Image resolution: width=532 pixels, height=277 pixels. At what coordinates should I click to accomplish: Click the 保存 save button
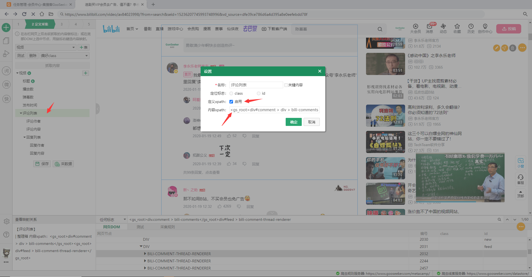[42, 164]
